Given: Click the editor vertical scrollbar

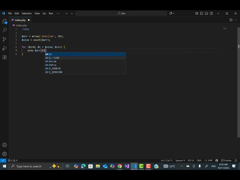Looking at the screenshot, I should (x=238, y=82).
